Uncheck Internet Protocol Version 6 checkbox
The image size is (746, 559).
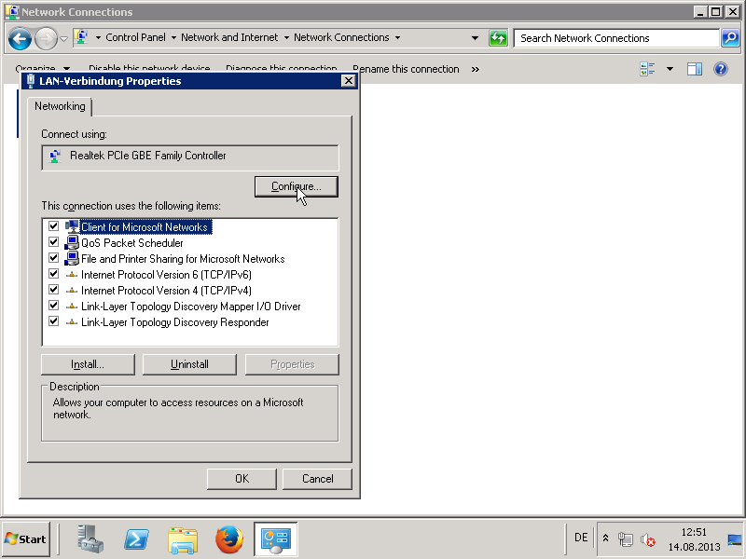[54, 274]
